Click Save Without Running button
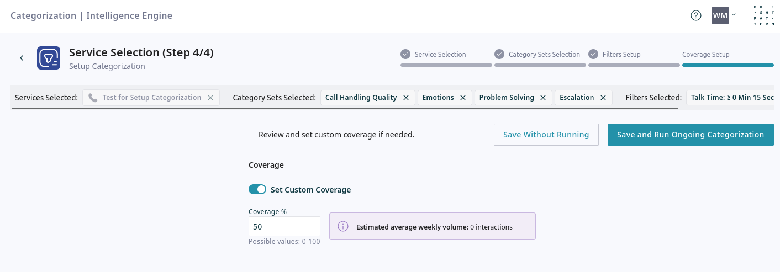Screen dimensions: 780x272 coord(546,135)
